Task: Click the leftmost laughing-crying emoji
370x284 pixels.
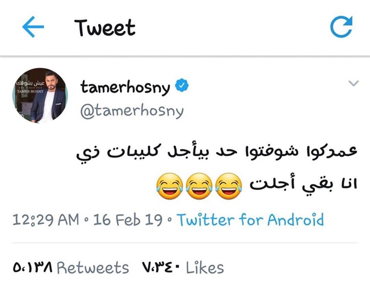Action: [x=170, y=186]
